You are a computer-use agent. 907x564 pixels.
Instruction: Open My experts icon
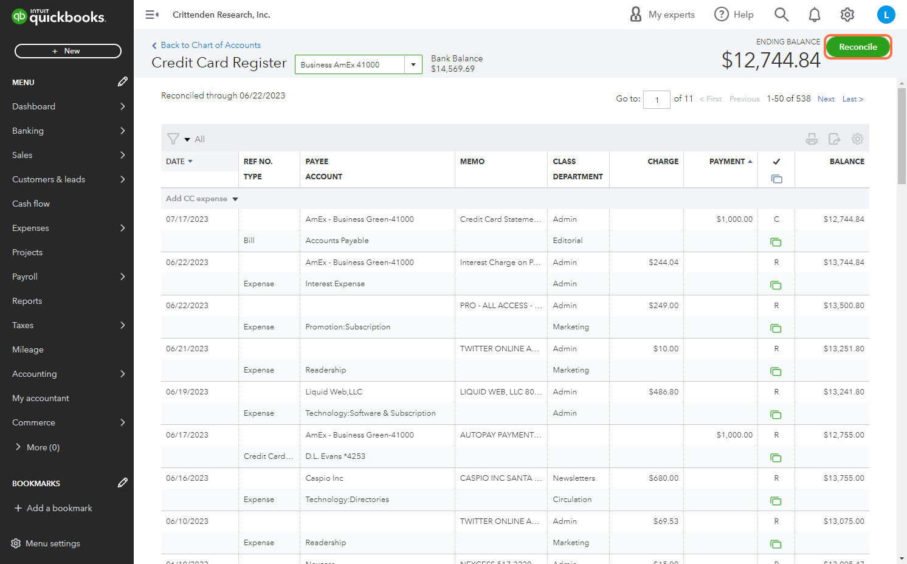[x=636, y=15]
